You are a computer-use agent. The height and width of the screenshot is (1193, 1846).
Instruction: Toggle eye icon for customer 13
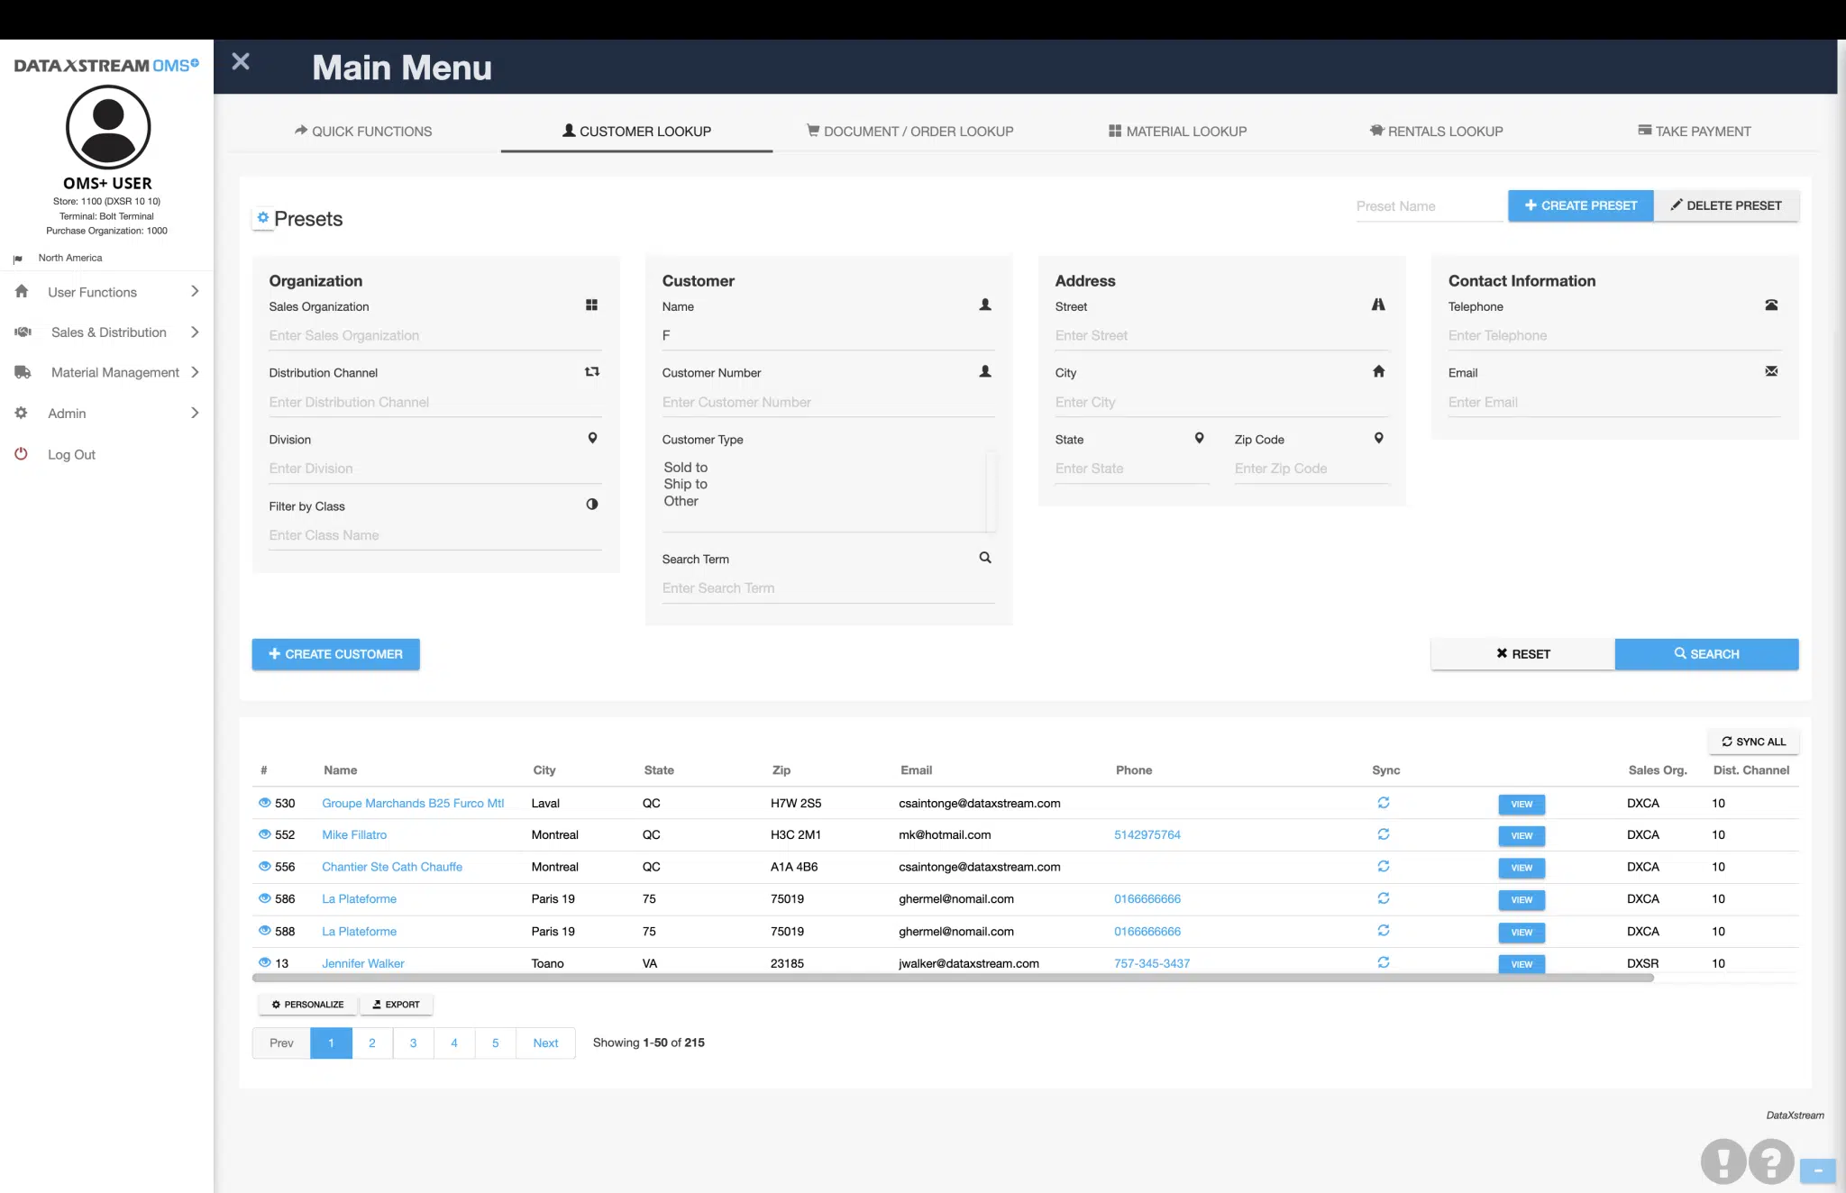[264, 962]
